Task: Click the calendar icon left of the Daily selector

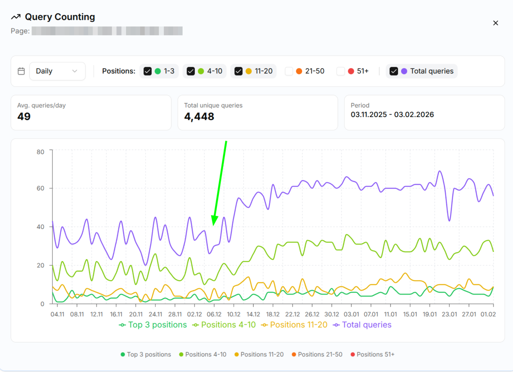Action: (x=21, y=71)
